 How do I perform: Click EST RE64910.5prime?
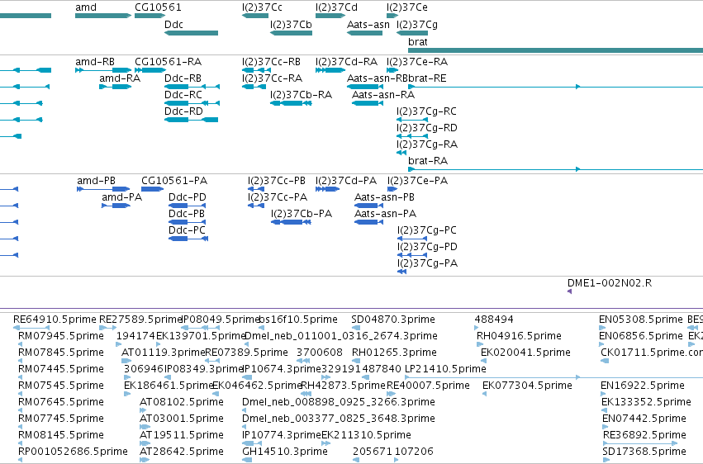(31, 329)
